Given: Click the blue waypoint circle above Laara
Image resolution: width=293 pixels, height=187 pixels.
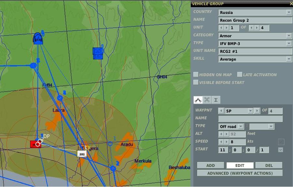Looking at the screenshot, I should pos(60,98).
